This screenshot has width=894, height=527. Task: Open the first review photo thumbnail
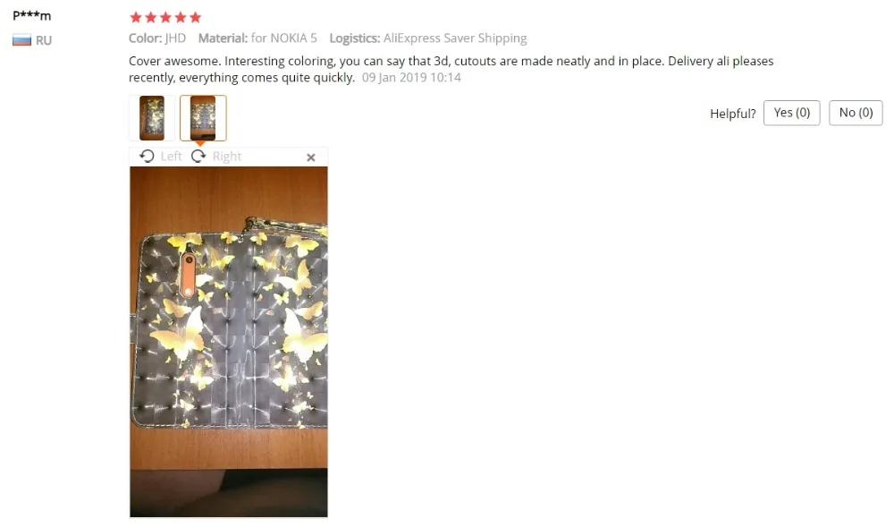tap(152, 118)
